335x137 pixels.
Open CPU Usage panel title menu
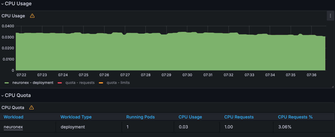coord(13,16)
